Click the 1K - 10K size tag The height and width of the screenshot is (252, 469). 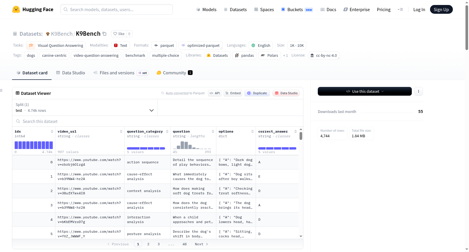click(297, 45)
